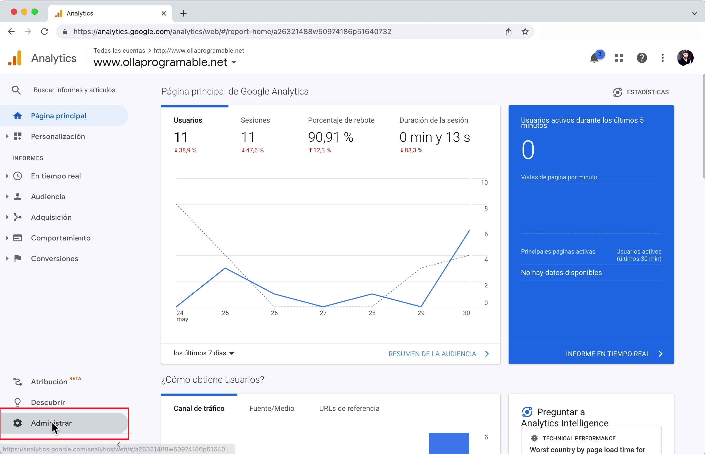Collapse the sidebar with the chevron
This screenshot has width=705, height=454.
[x=119, y=444]
